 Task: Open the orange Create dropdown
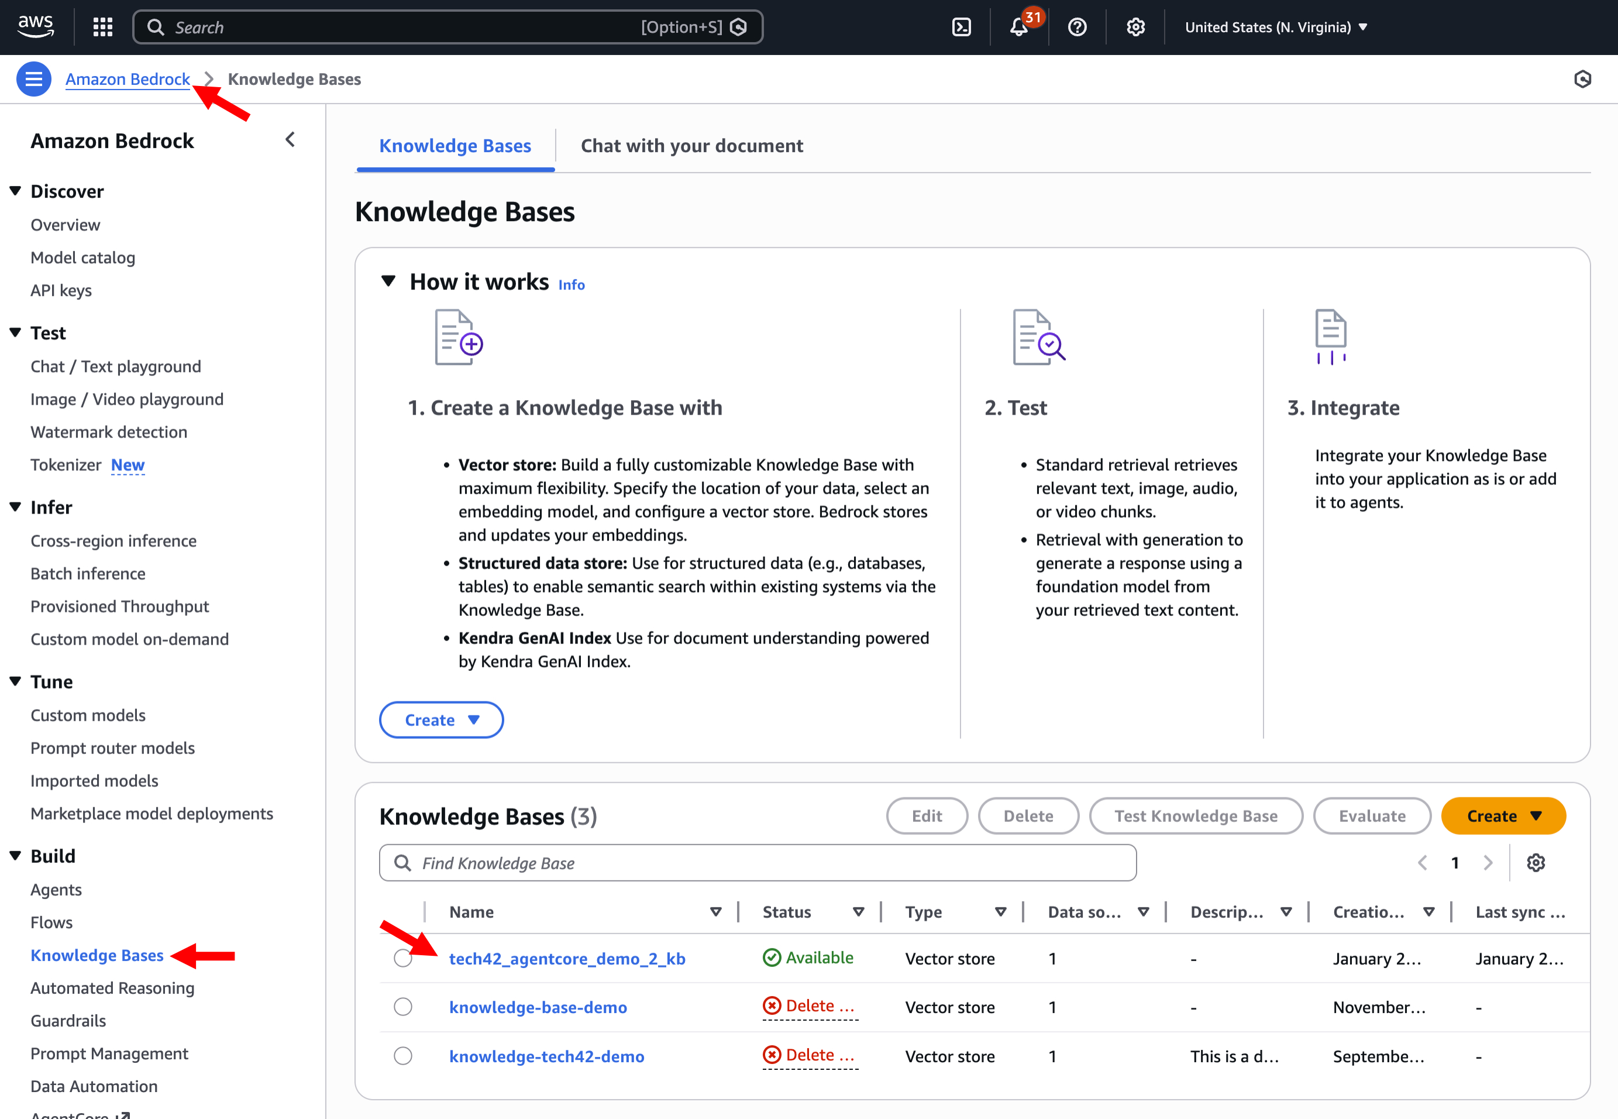click(x=1503, y=816)
